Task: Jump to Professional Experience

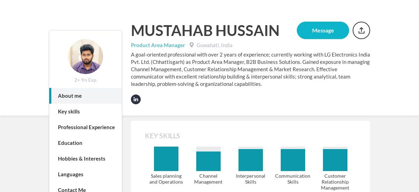Action: click(86, 127)
